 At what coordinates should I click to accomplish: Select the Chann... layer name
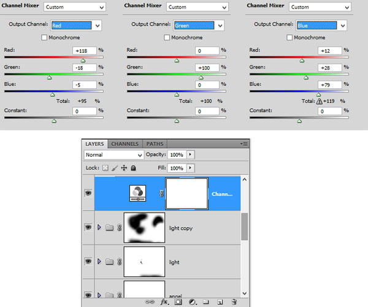click(x=222, y=194)
